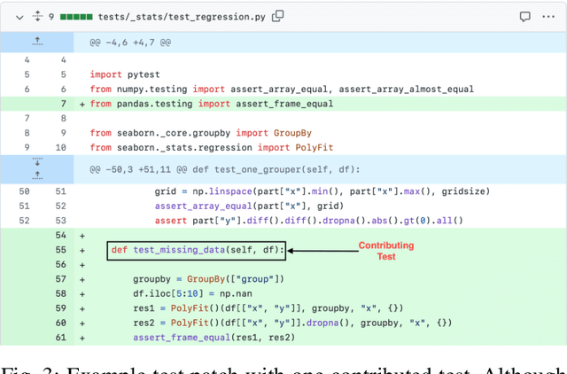
Task: Copy the test_regression.py file path
Action: 278,16
